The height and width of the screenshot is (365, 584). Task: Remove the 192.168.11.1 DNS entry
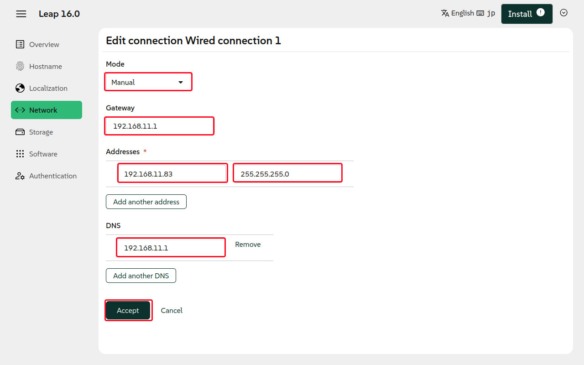248,245
